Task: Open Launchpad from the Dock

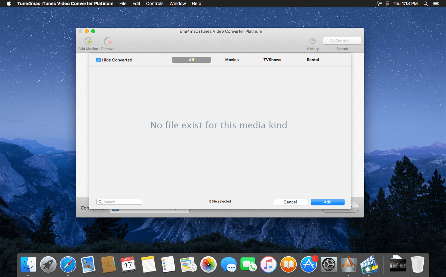Action: pos(48,265)
